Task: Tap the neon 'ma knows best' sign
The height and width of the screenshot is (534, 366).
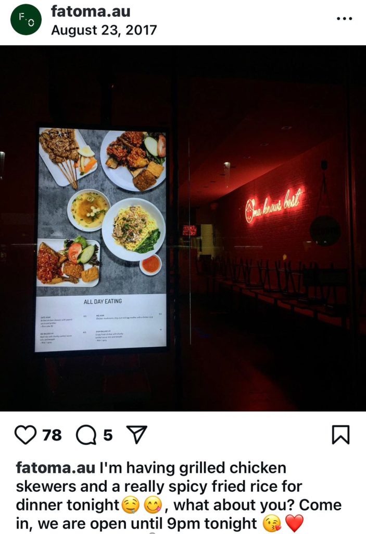Action: (274, 205)
